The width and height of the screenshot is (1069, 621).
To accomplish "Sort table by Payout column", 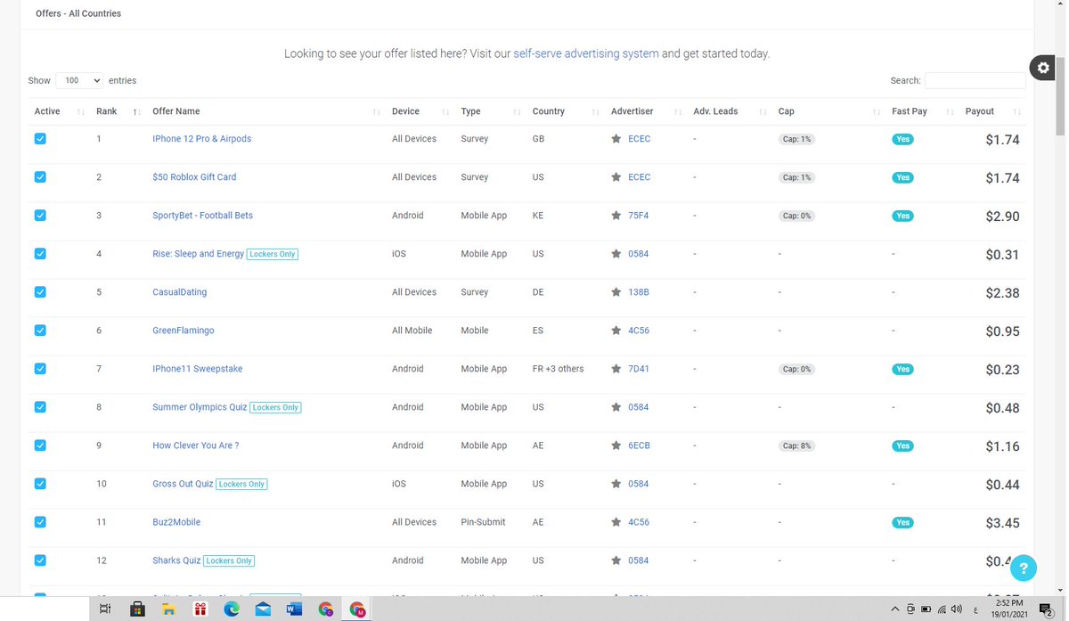I will click(992, 111).
